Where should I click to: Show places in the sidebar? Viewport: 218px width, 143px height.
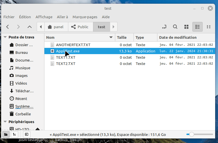click(x=6, y=134)
